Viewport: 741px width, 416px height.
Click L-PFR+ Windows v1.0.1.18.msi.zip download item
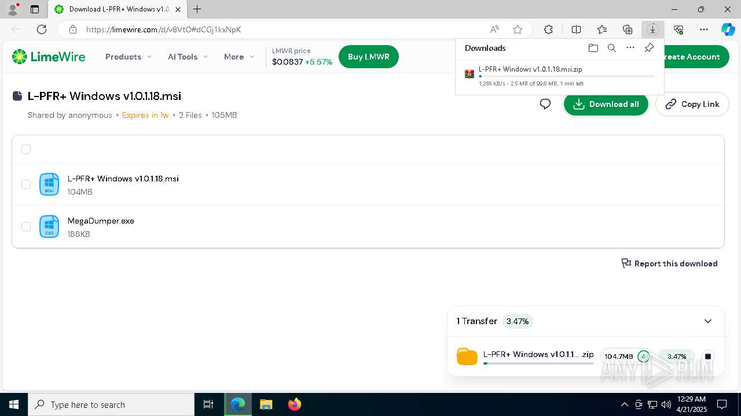(560, 76)
